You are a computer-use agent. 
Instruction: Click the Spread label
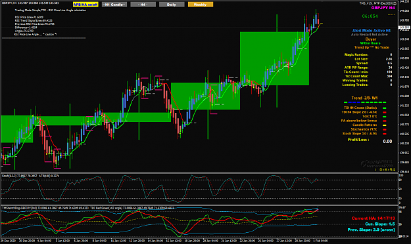coord(362,63)
